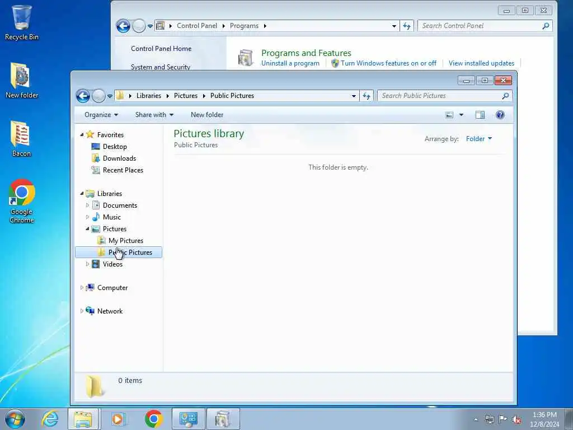Click Control Panel breadcrumb in back window
This screenshot has height=430, width=573.
pos(197,26)
